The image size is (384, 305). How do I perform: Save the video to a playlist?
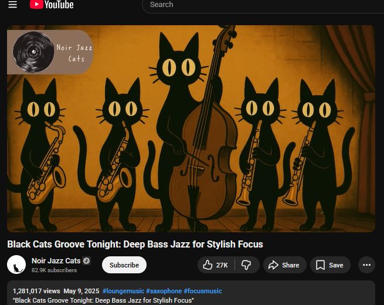pyautogui.click(x=330, y=265)
